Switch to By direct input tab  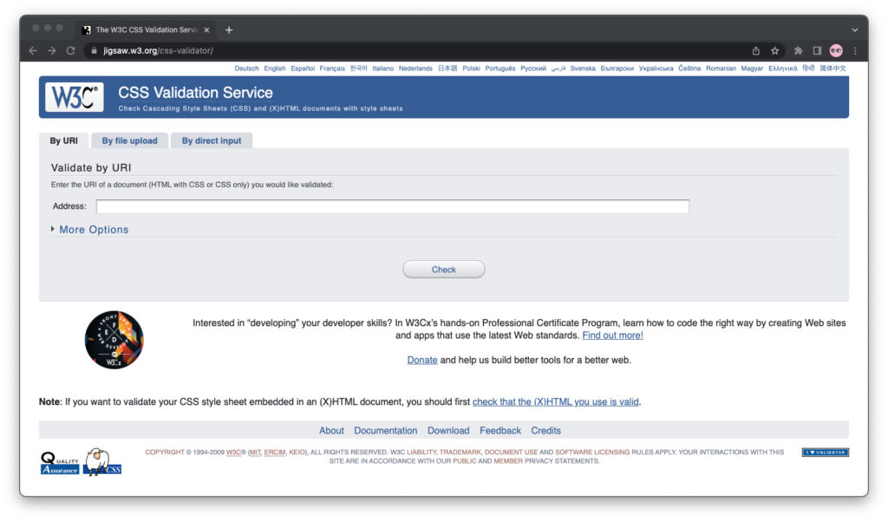tap(212, 141)
